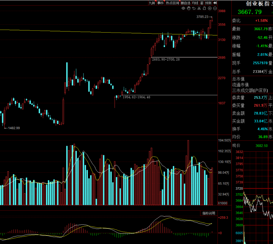Select the hand pan tool
The height and width of the screenshot is (244, 273).
click(189, 8)
